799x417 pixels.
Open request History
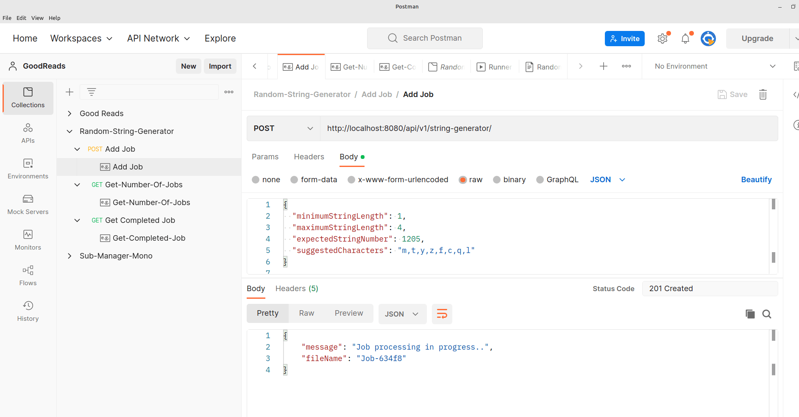point(28,311)
